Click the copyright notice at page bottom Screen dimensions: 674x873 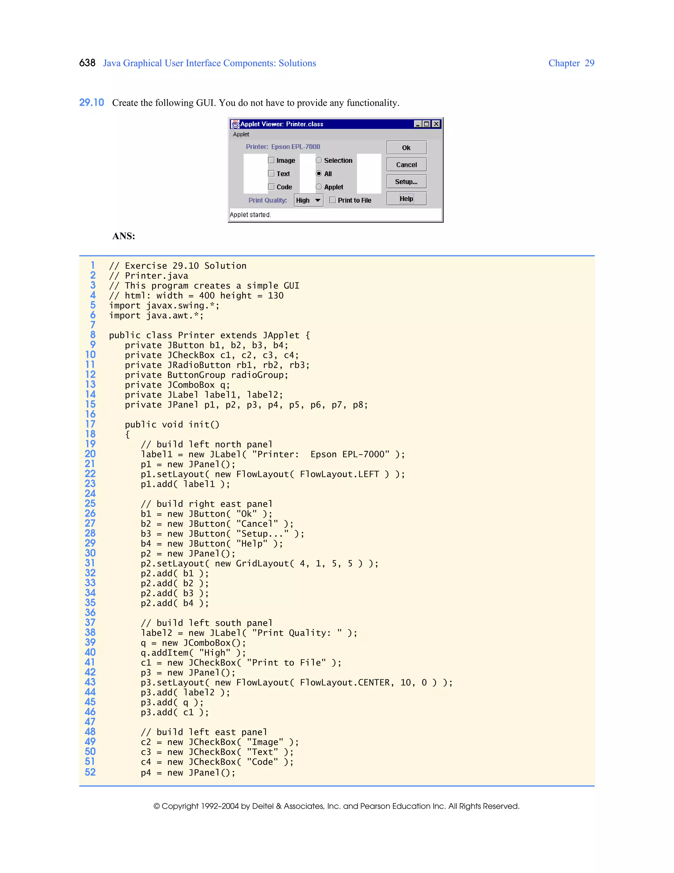[x=337, y=806]
